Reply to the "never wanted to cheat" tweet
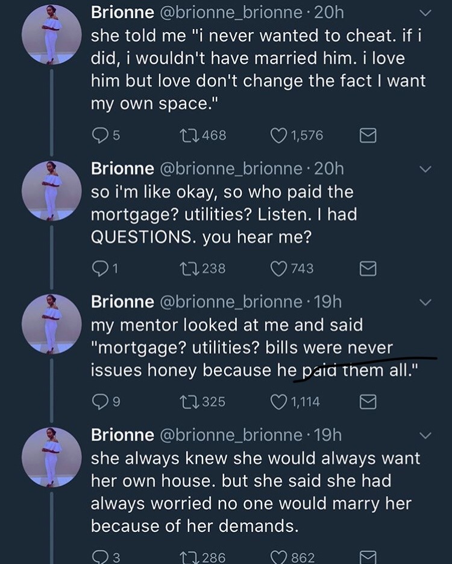 (99, 136)
